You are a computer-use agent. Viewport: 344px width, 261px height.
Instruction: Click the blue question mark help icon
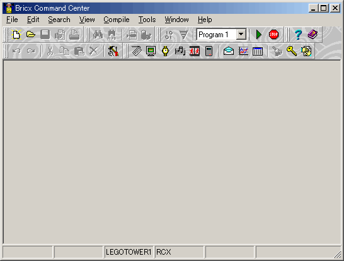298,35
